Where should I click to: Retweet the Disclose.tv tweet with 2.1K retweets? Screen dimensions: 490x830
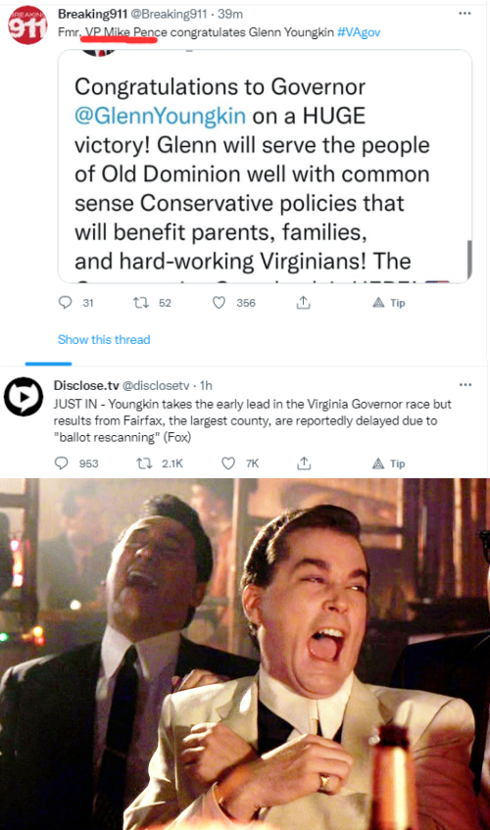143,464
